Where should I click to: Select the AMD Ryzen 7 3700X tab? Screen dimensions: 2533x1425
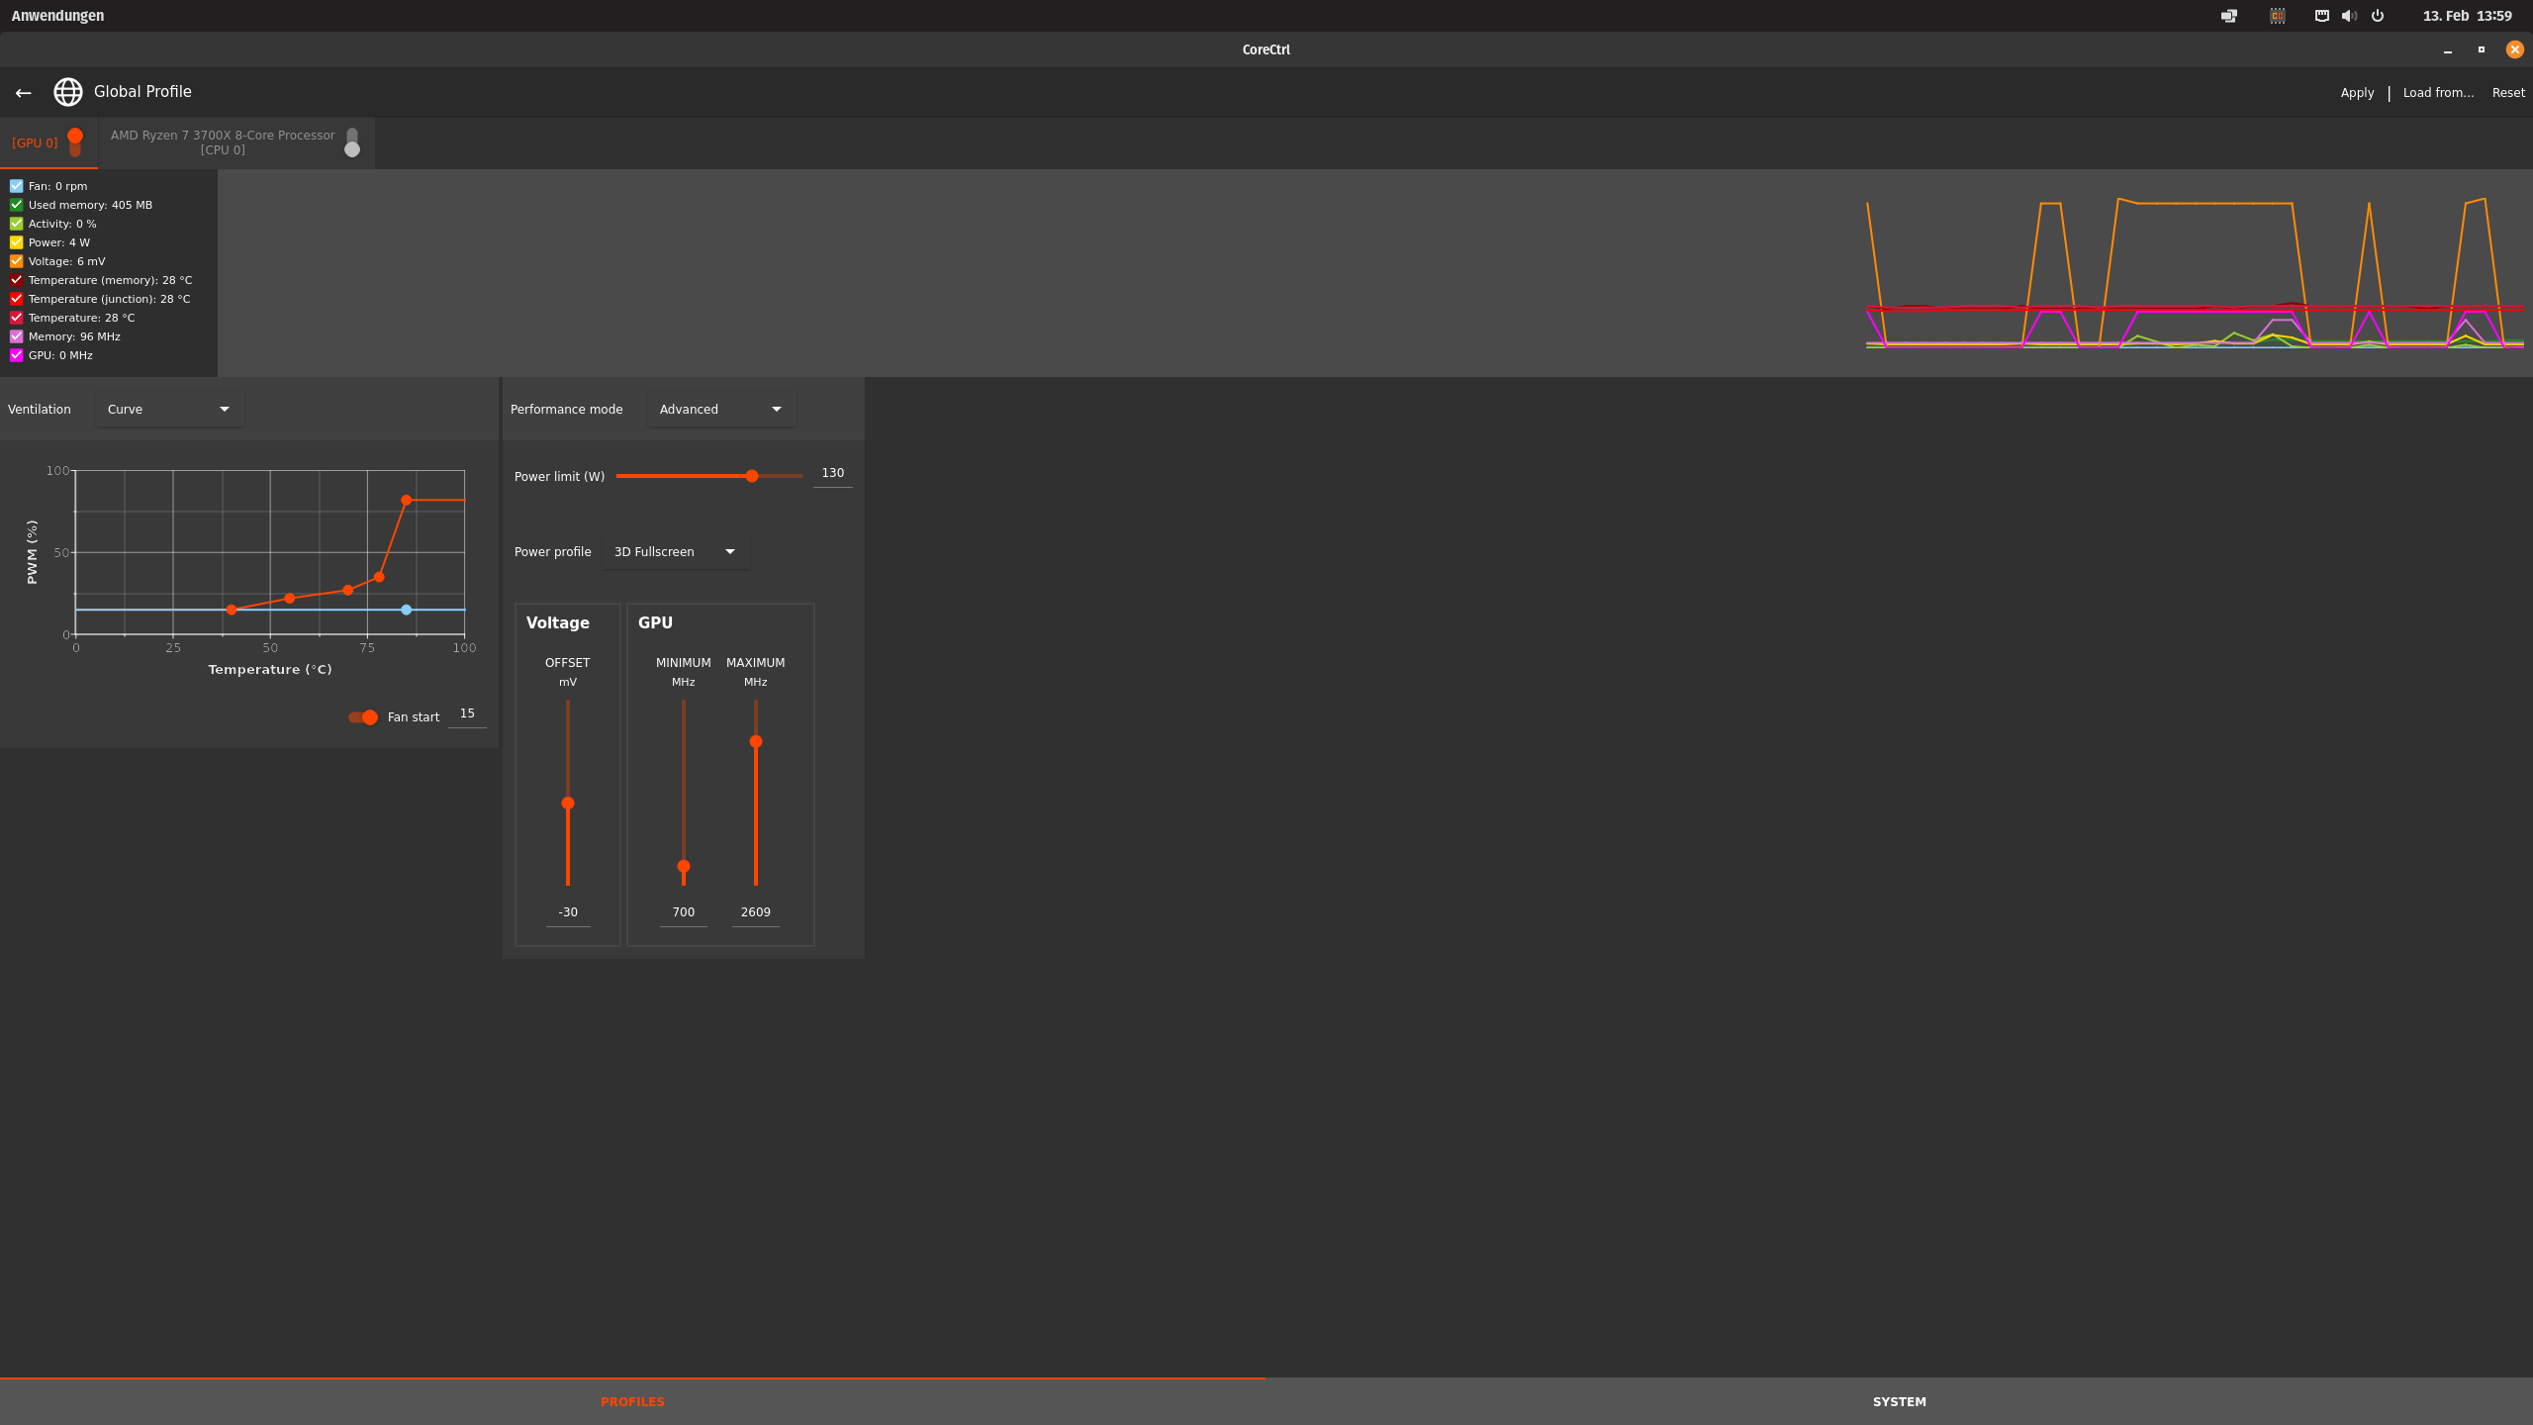[223, 142]
